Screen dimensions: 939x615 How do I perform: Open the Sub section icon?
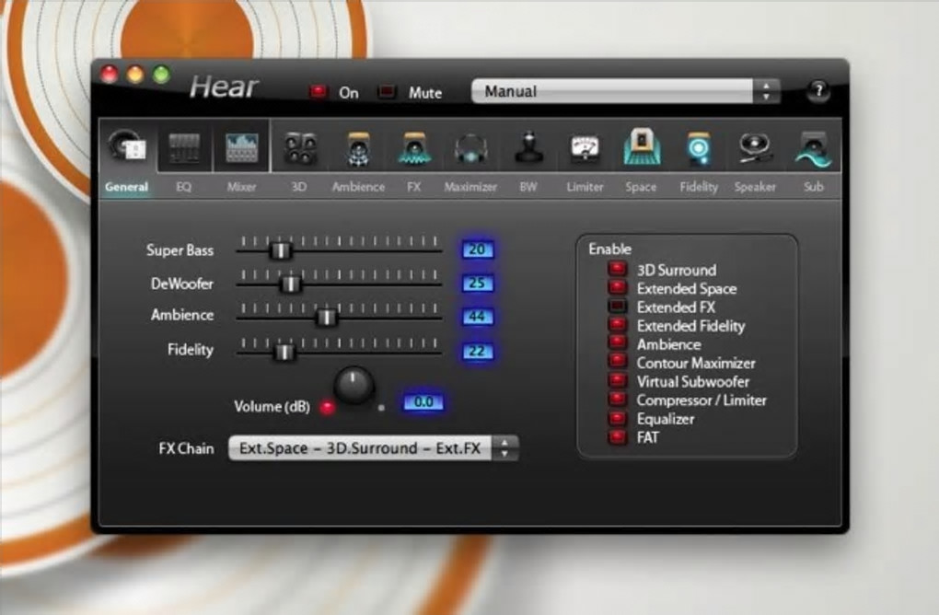point(813,148)
